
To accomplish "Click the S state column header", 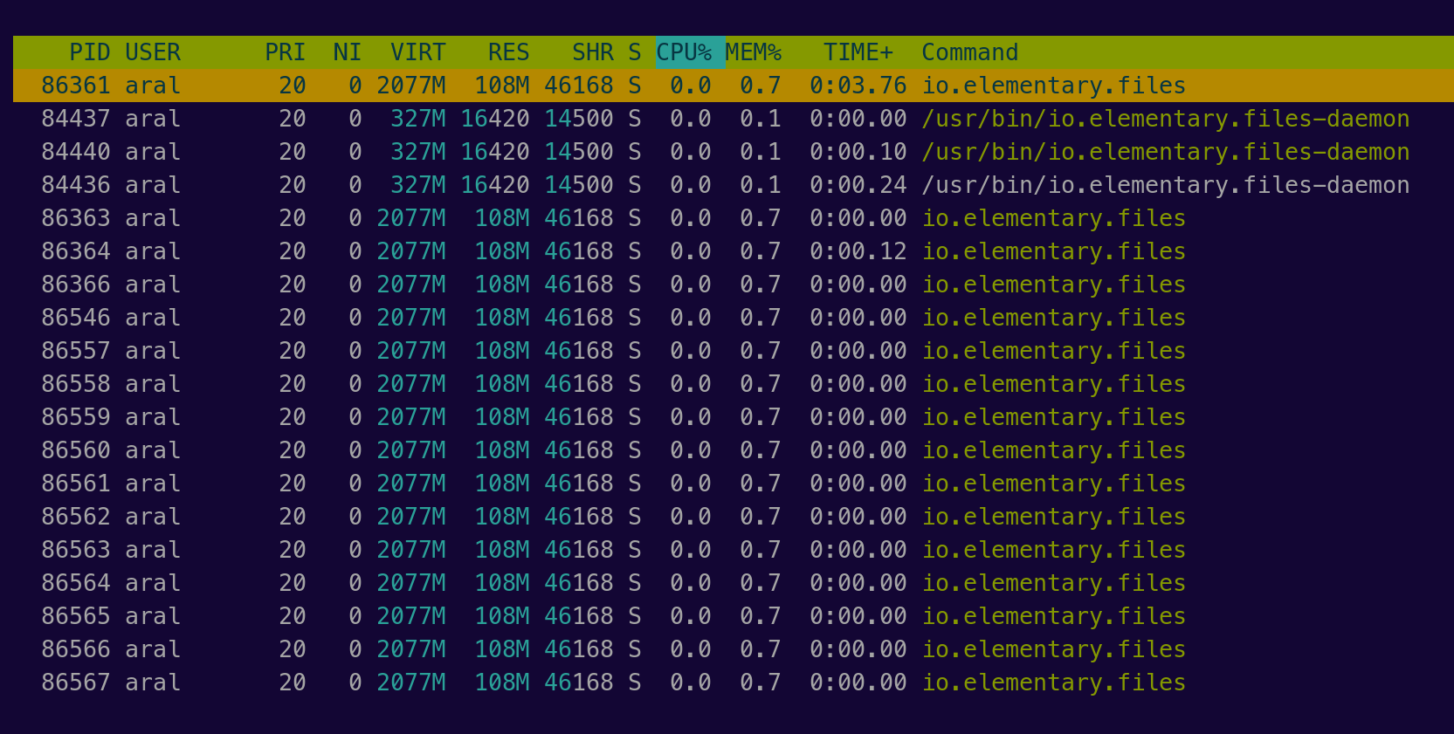I will pos(635,52).
